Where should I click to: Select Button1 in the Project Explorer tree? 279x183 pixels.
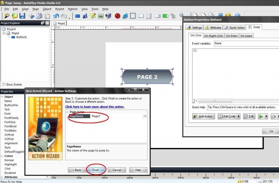click(21, 37)
